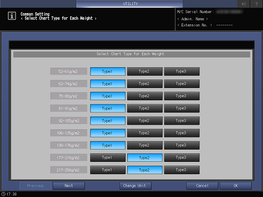Image resolution: width=263 pixels, height=197 pixels.
Task: Confirm settings with OK
Action: pyautogui.click(x=236, y=186)
